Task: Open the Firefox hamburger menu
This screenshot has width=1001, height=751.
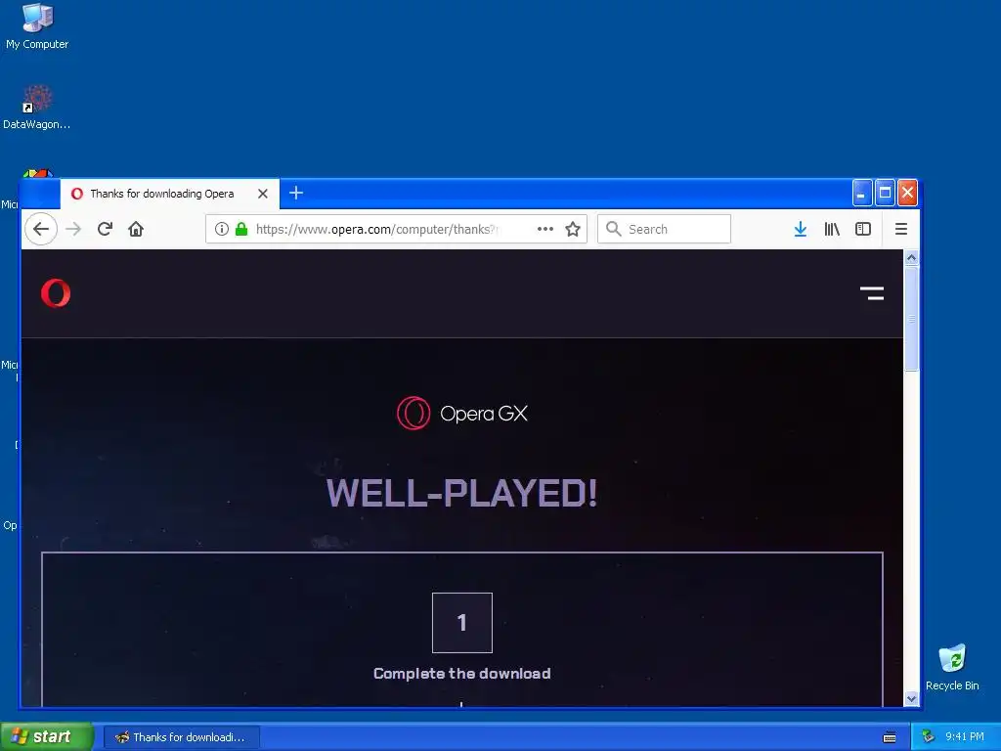Action: pyautogui.click(x=900, y=229)
